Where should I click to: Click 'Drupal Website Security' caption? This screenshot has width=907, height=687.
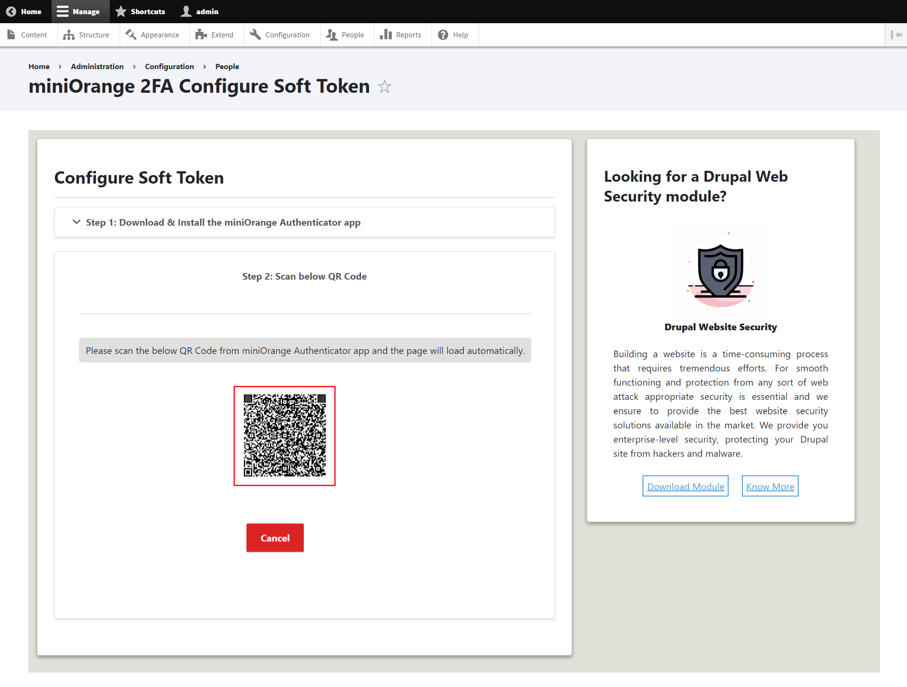coord(721,327)
